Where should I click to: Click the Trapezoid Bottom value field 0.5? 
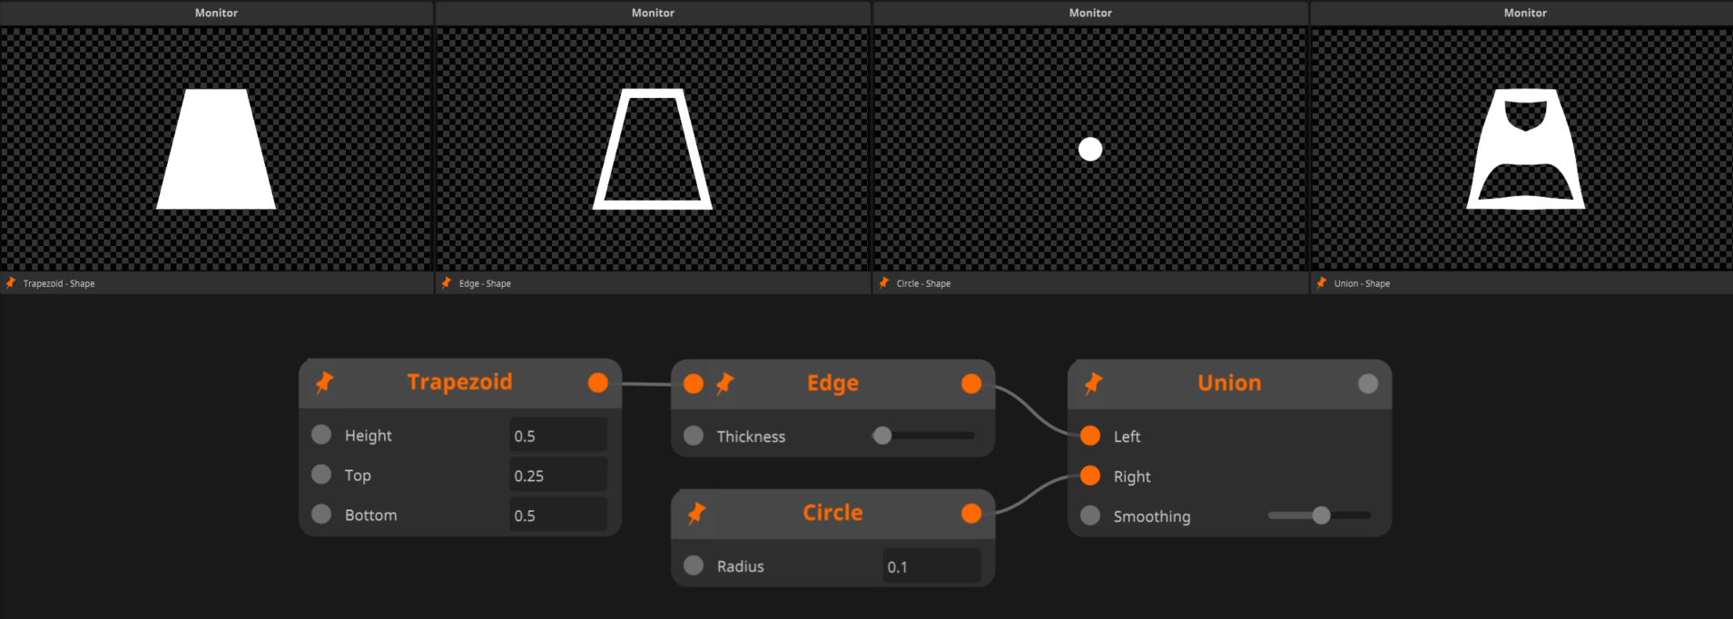tap(558, 516)
